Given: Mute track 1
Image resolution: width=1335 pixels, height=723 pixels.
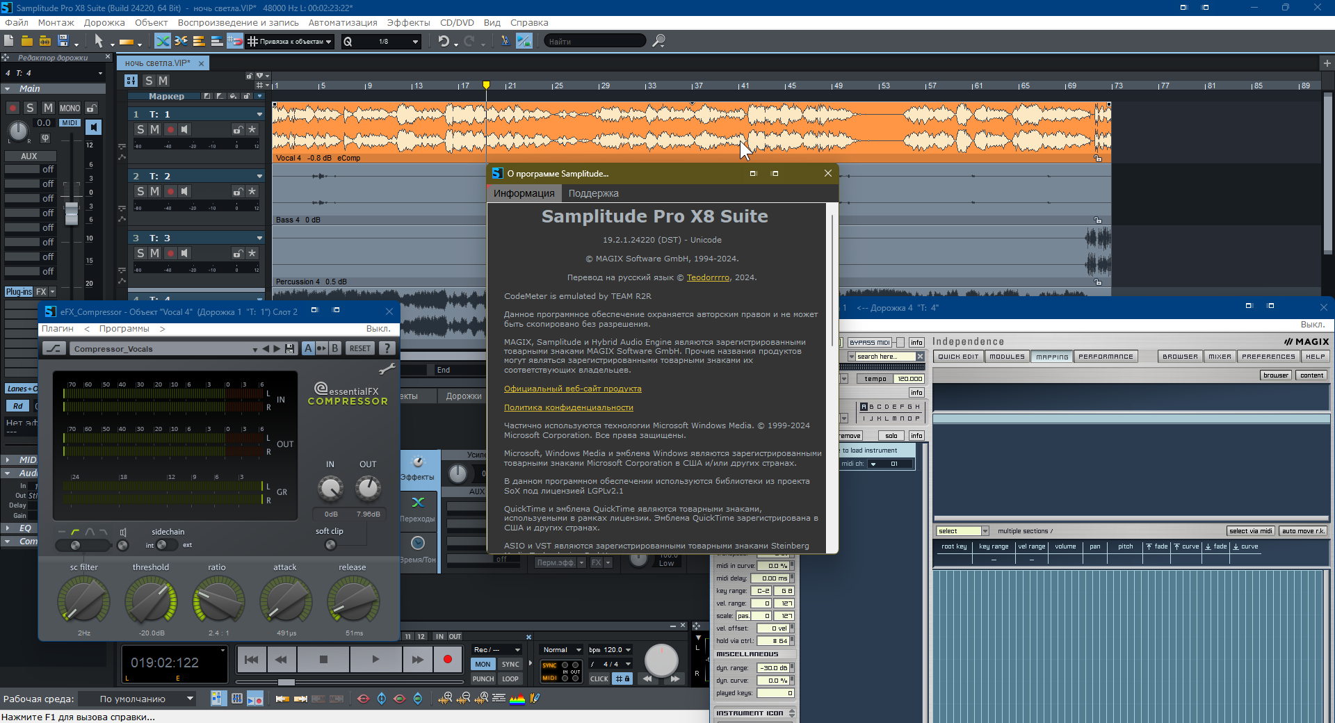Looking at the screenshot, I should click(154, 130).
